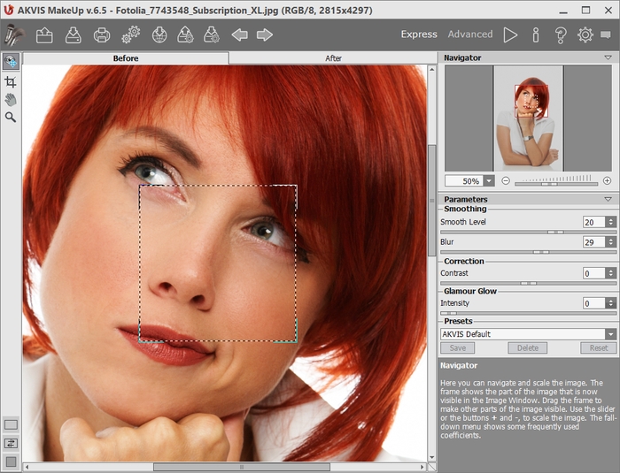Click the Reset button
Screen dimensions: 620x473
tap(598, 347)
